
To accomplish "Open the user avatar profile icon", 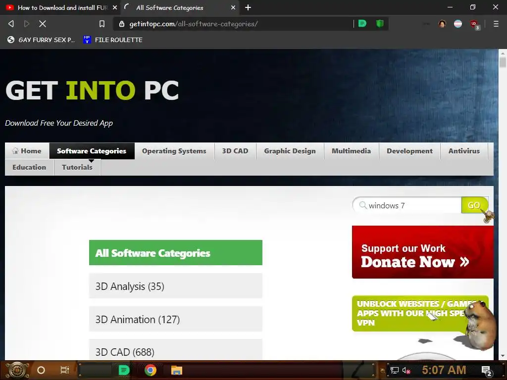I will click(x=442, y=24).
